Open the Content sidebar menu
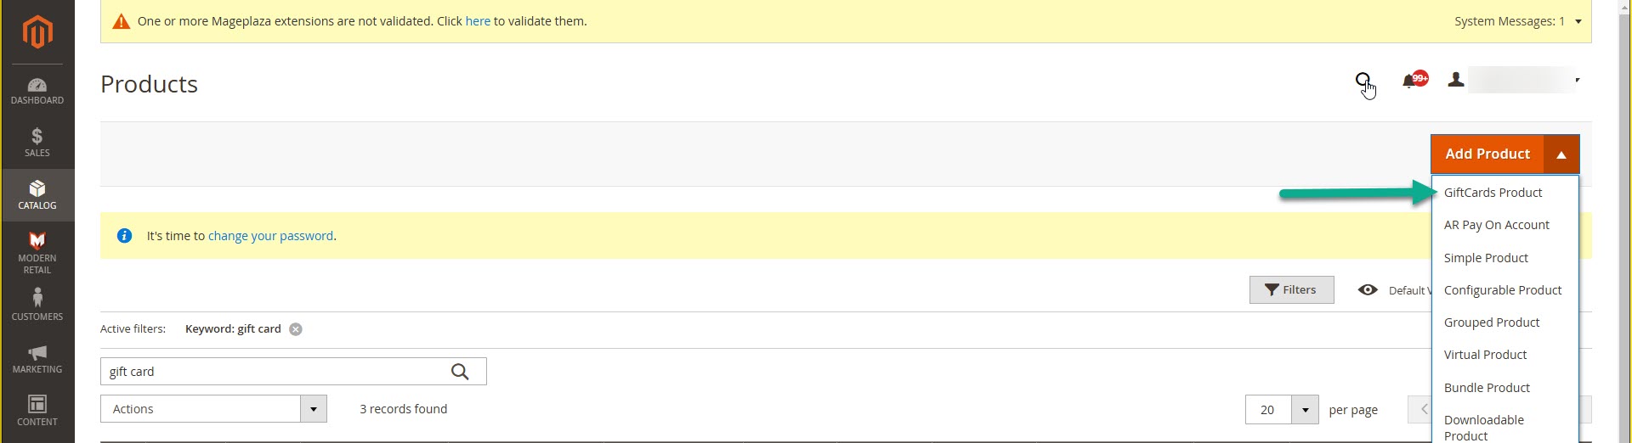The image size is (1632, 443). [x=37, y=411]
